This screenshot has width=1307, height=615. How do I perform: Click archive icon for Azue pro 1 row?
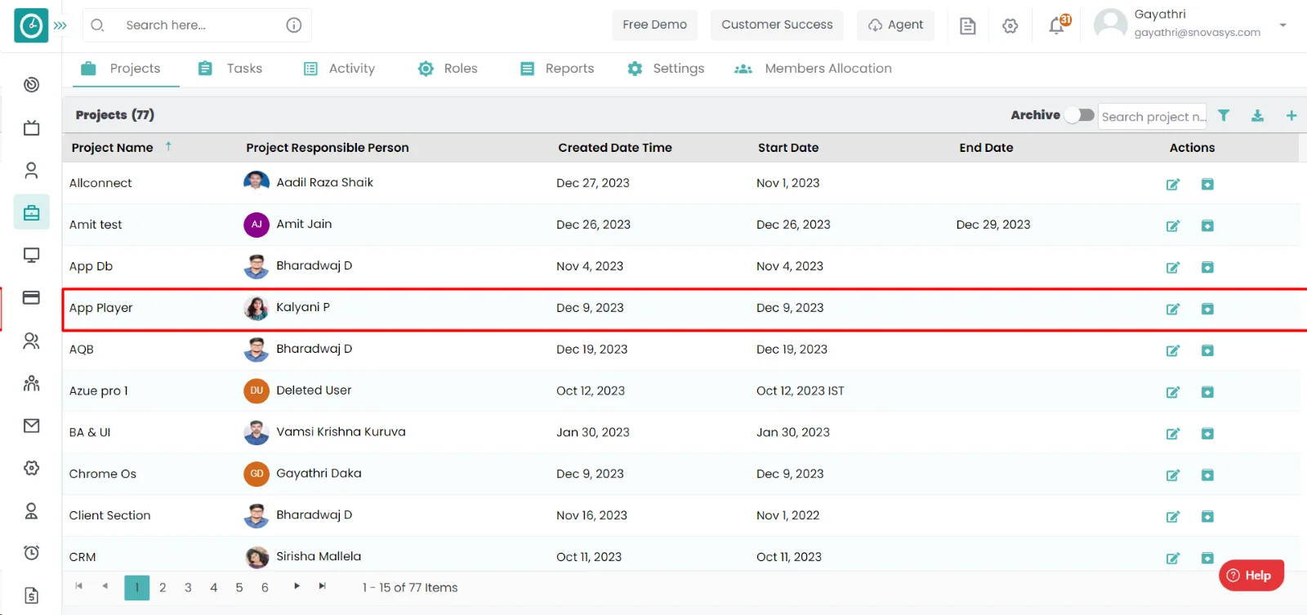(1207, 393)
